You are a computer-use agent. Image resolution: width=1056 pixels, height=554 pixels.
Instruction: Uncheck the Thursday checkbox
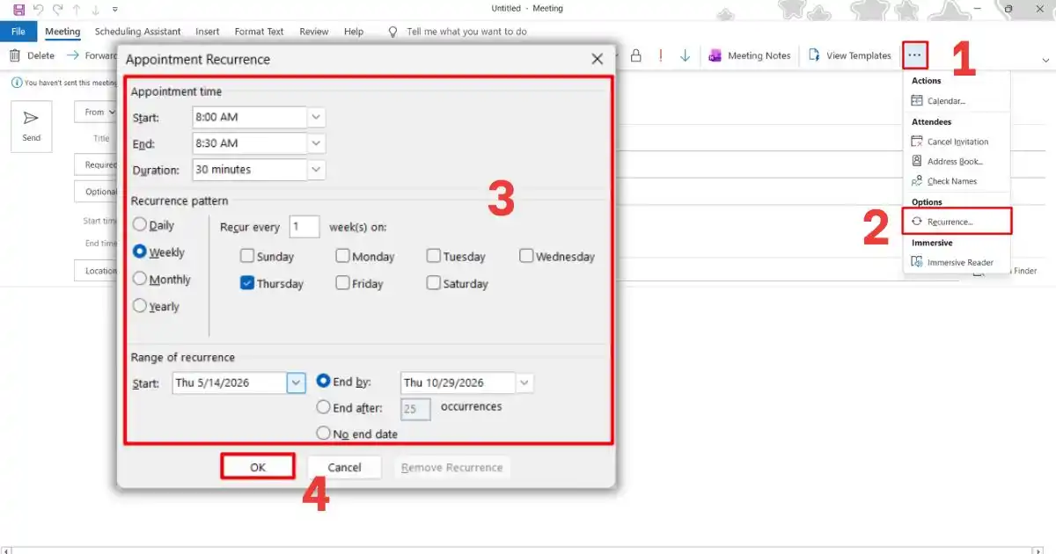[x=247, y=283]
